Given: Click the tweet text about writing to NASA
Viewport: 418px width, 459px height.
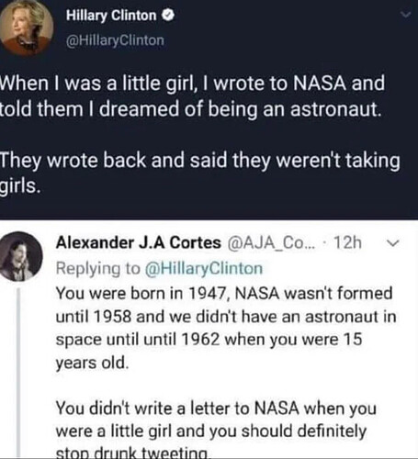Looking at the screenshot, I should click(192, 96).
